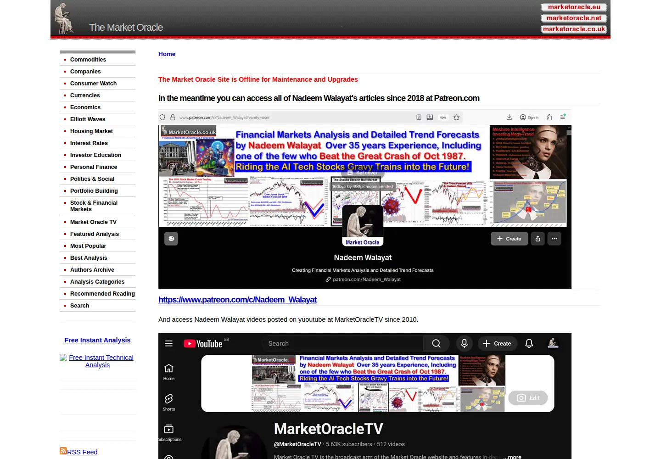Open Recommended Reading page
The height and width of the screenshot is (459, 661).
[x=102, y=294]
